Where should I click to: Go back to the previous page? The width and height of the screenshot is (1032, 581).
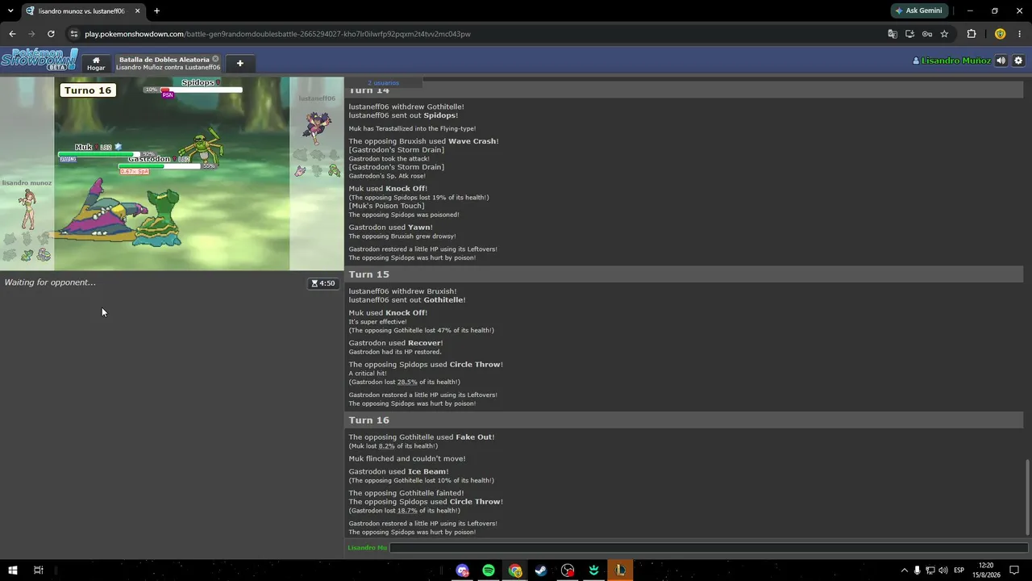[12, 34]
